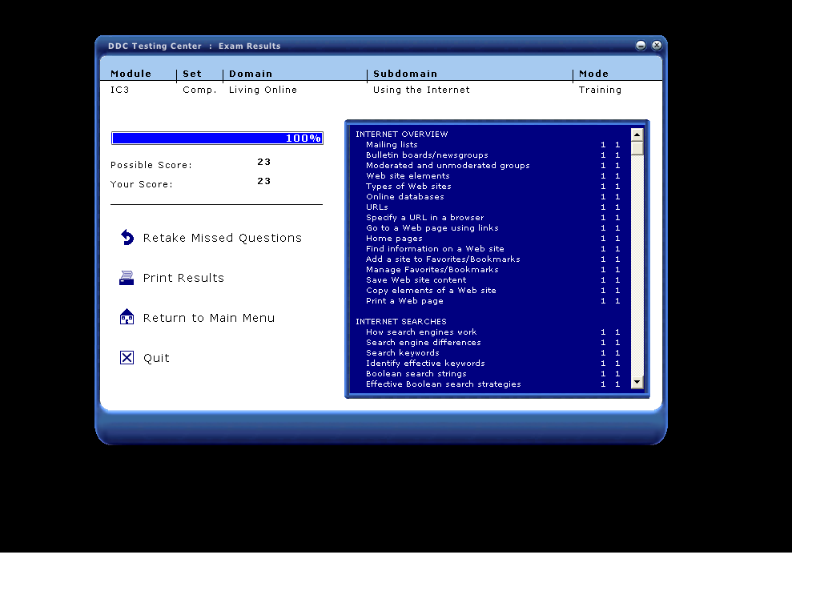This screenshot has width=820, height=615.
Task: Go to Return to Main Menu
Action: click(209, 318)
